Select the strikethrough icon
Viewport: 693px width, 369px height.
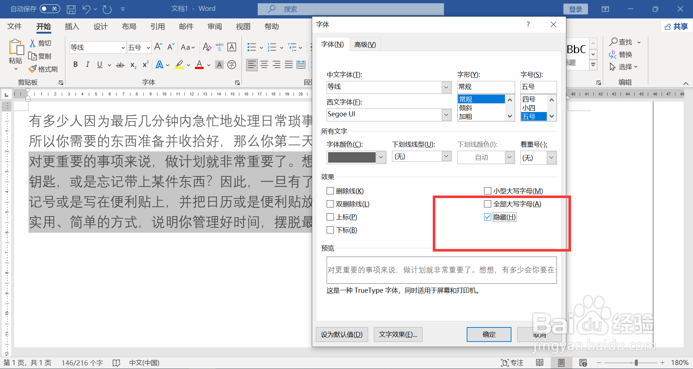[x=120, y=64]
